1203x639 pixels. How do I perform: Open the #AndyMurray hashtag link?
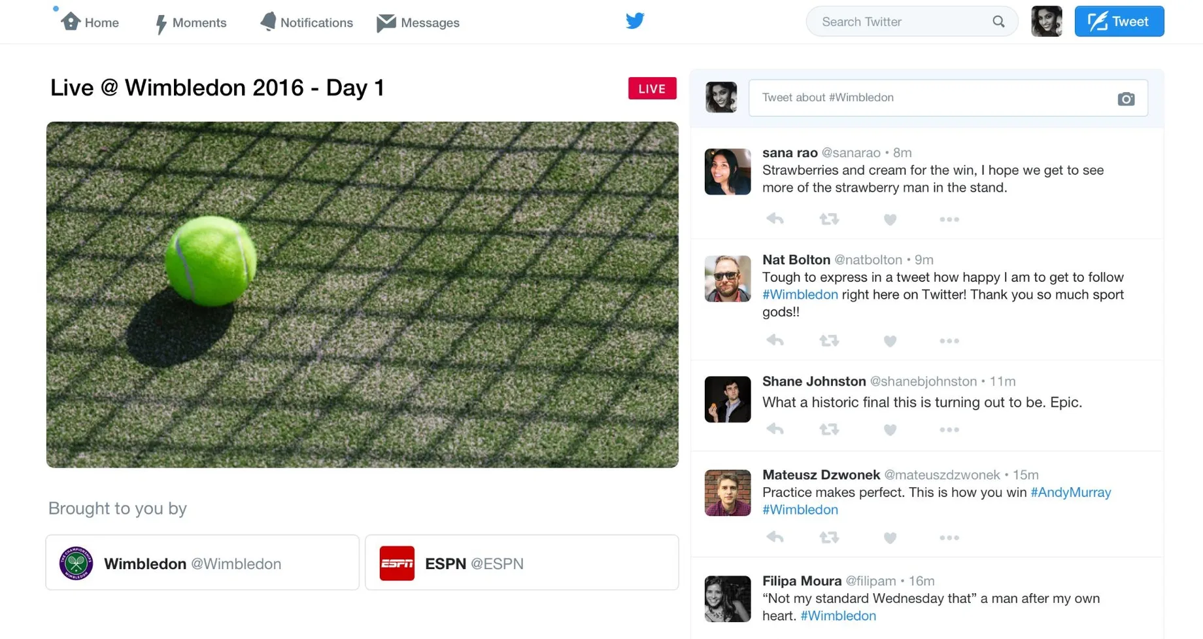[1071, 492]
